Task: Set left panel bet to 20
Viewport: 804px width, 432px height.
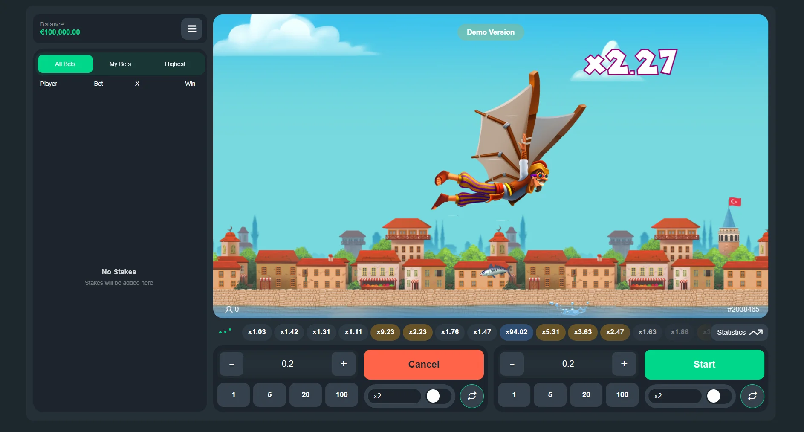Action: coord(306,394)
